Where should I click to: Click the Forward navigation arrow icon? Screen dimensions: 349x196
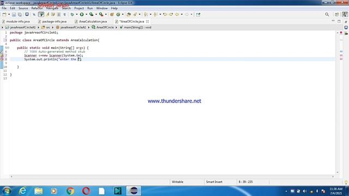(x=186, y=15)
